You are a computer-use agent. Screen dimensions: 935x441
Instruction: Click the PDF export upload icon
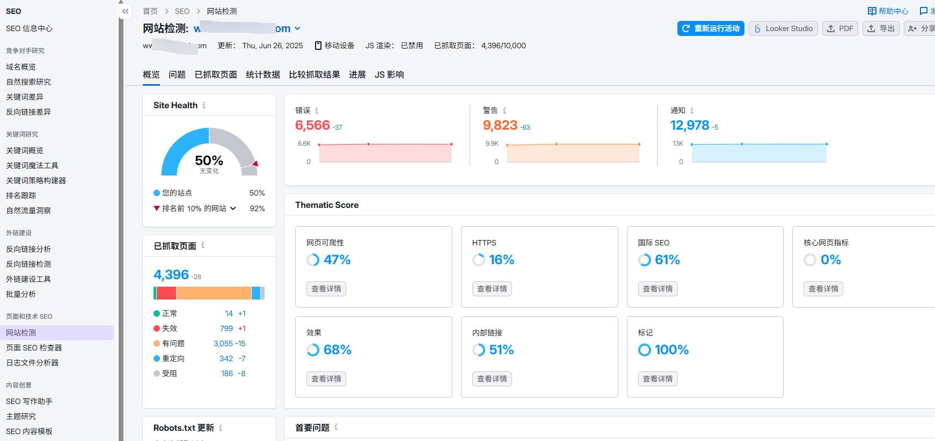[x=831, y=28]
